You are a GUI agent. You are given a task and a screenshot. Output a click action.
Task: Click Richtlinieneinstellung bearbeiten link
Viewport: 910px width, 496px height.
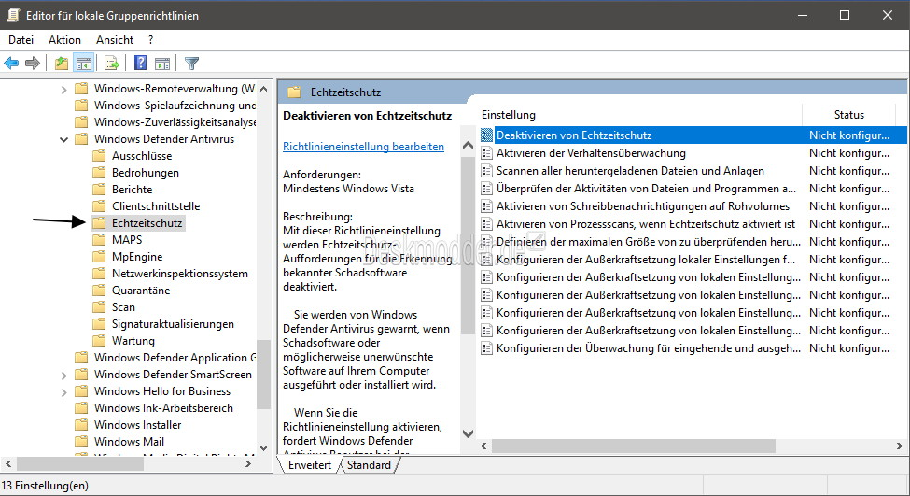(363, 147)
